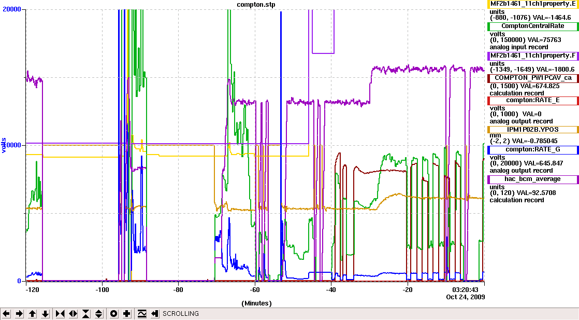The image size is (579, 320).
Task: Click the value line 'VAL=75763'
Action: tap(545, 40)
